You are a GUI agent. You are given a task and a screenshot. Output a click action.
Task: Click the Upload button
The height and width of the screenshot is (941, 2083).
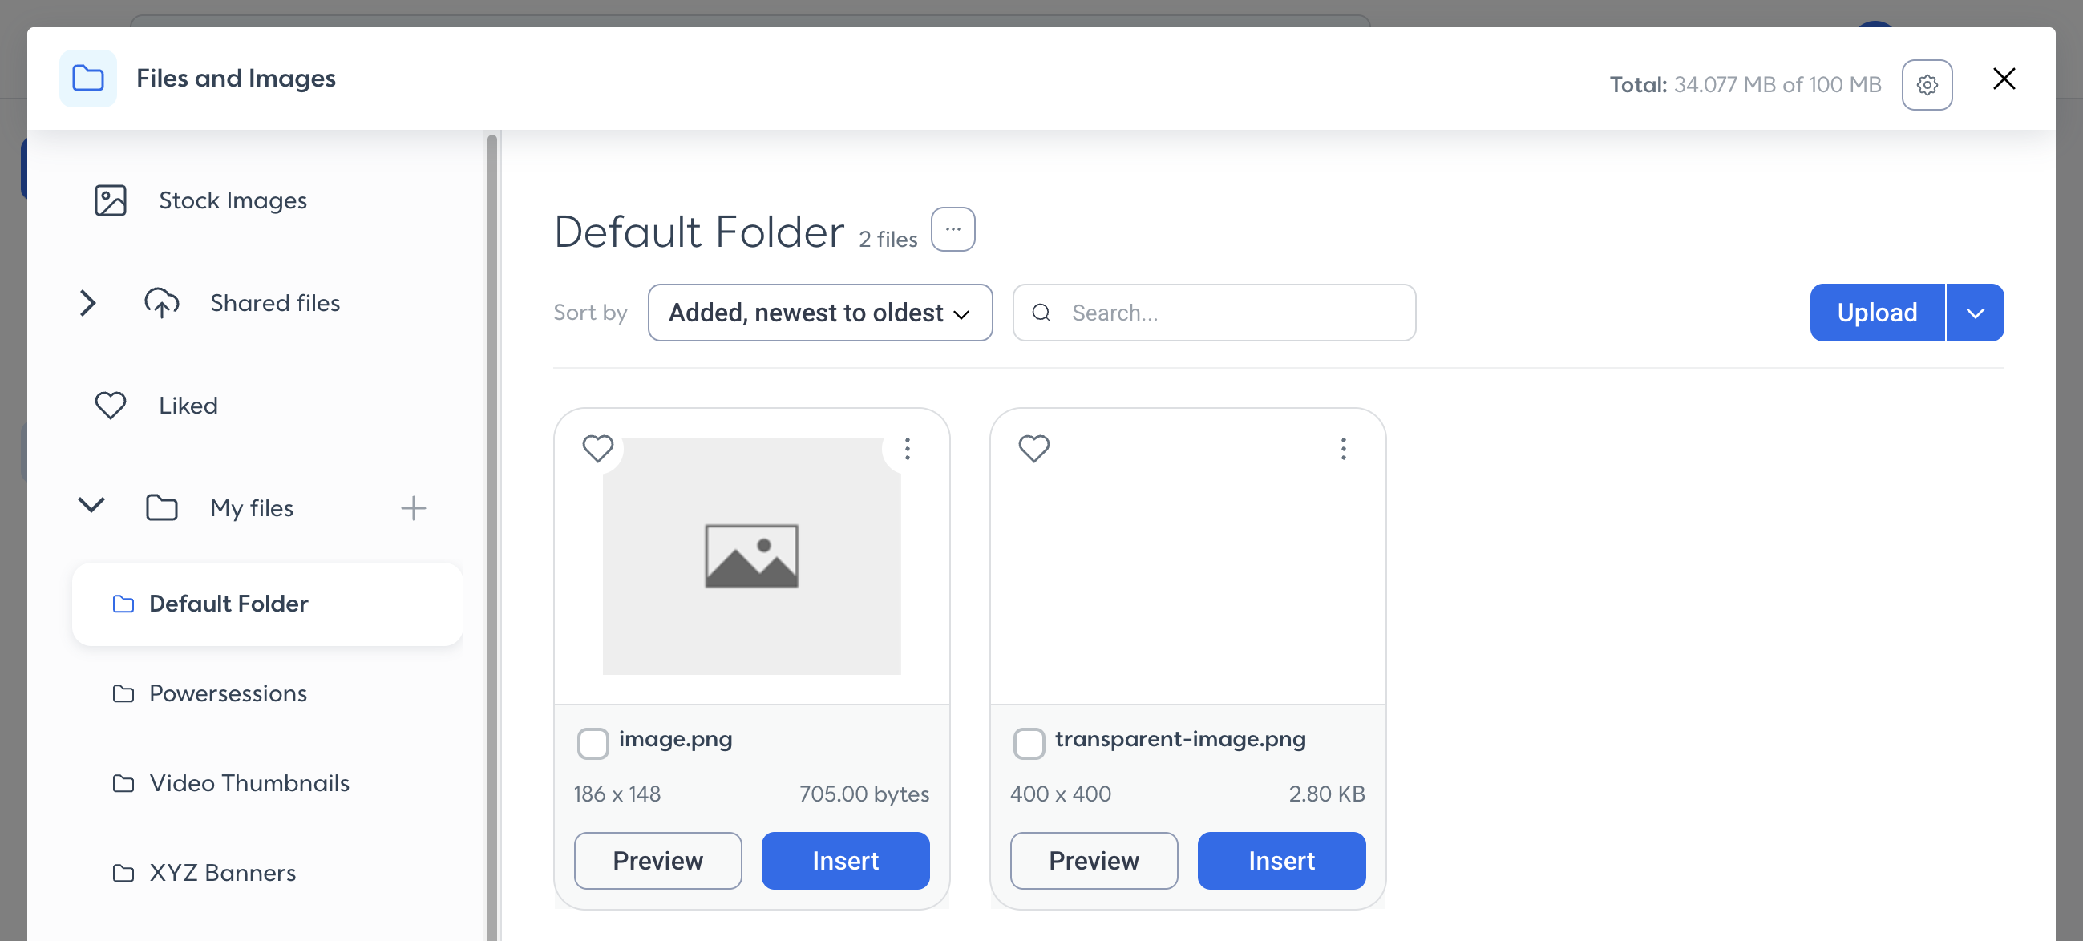click(x=1877, y=313)
